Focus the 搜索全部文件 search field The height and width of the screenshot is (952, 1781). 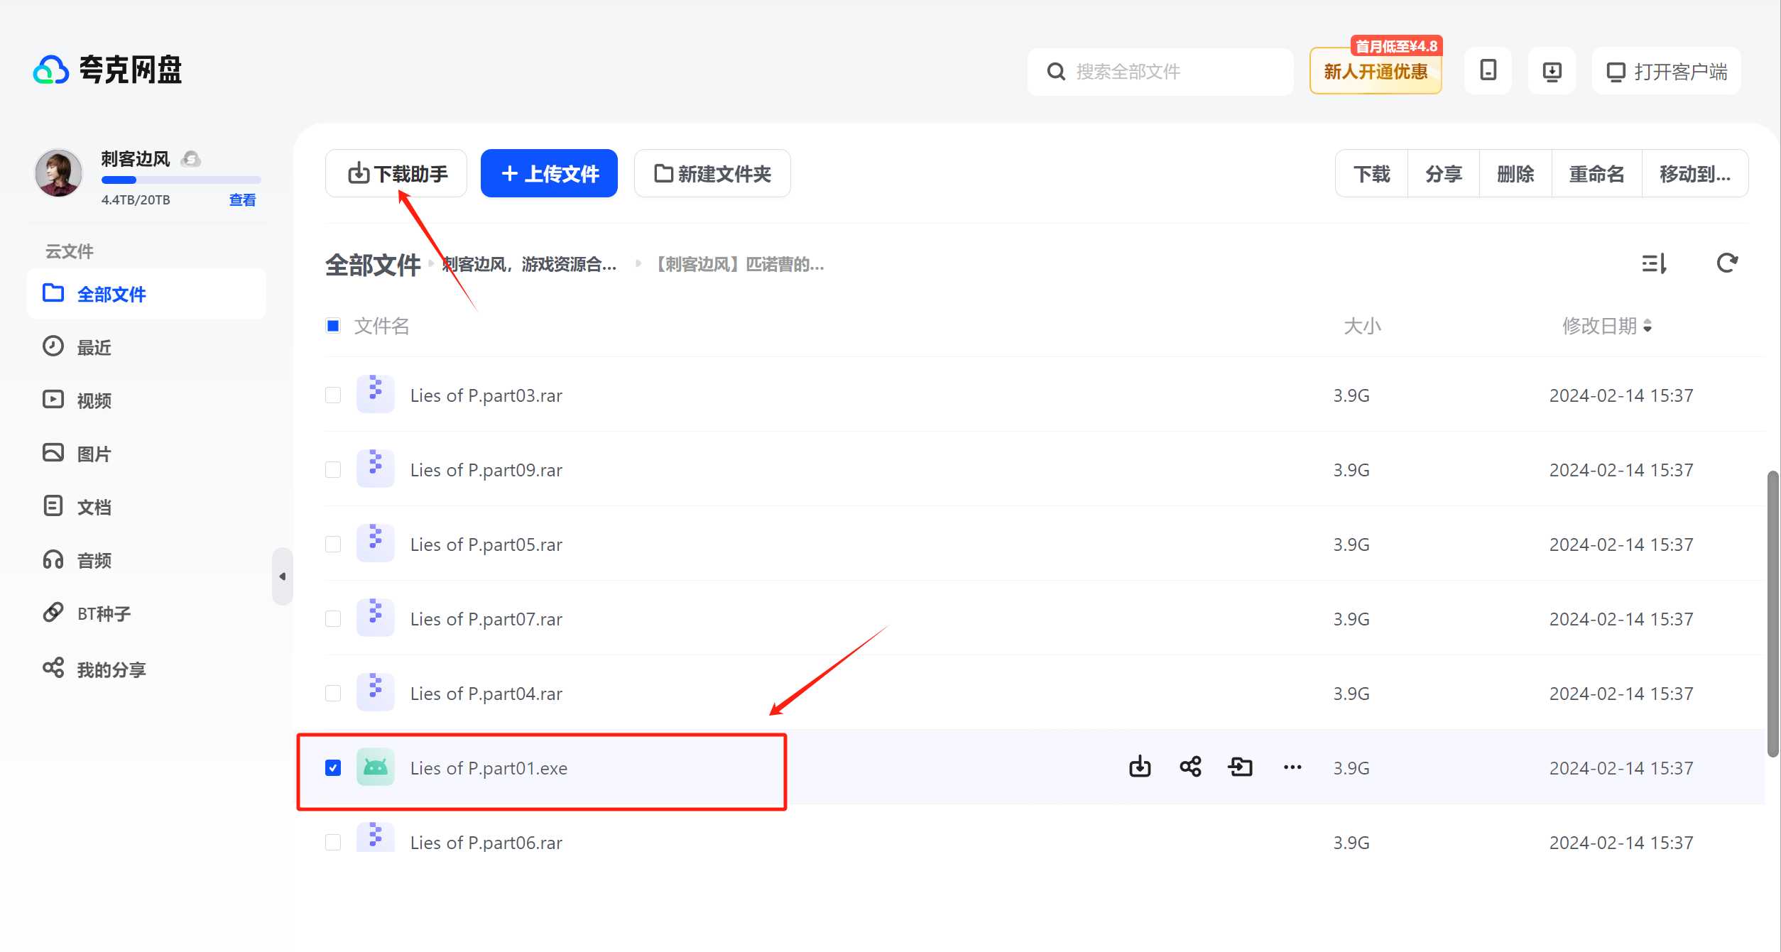coord(1160,71)
